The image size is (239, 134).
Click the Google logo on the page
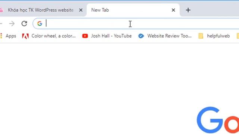click(218, 120)
